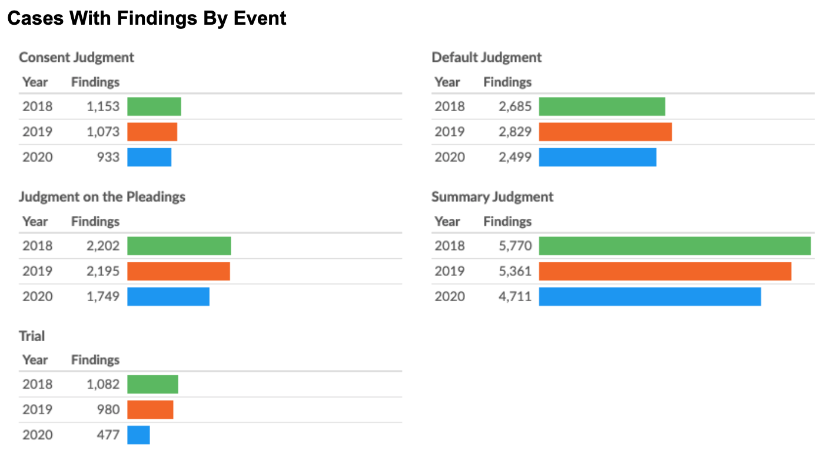837x460 pixels.
Task: Click the orange 2019 Summary Judgment bar
Action: pyautogui.click(x=665, y=271)
